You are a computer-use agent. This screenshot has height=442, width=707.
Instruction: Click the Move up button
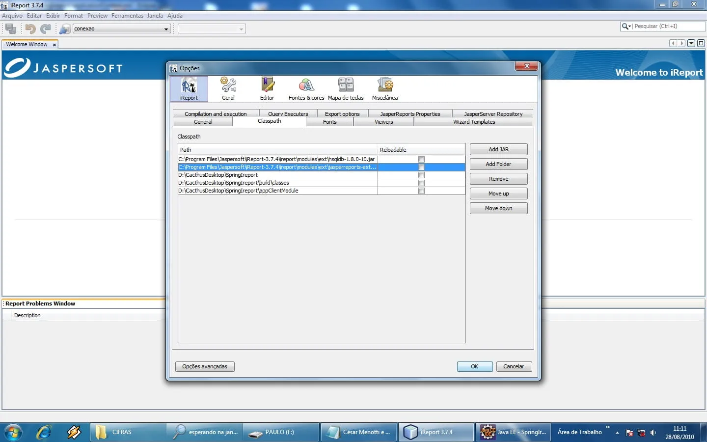coord(499,193)
